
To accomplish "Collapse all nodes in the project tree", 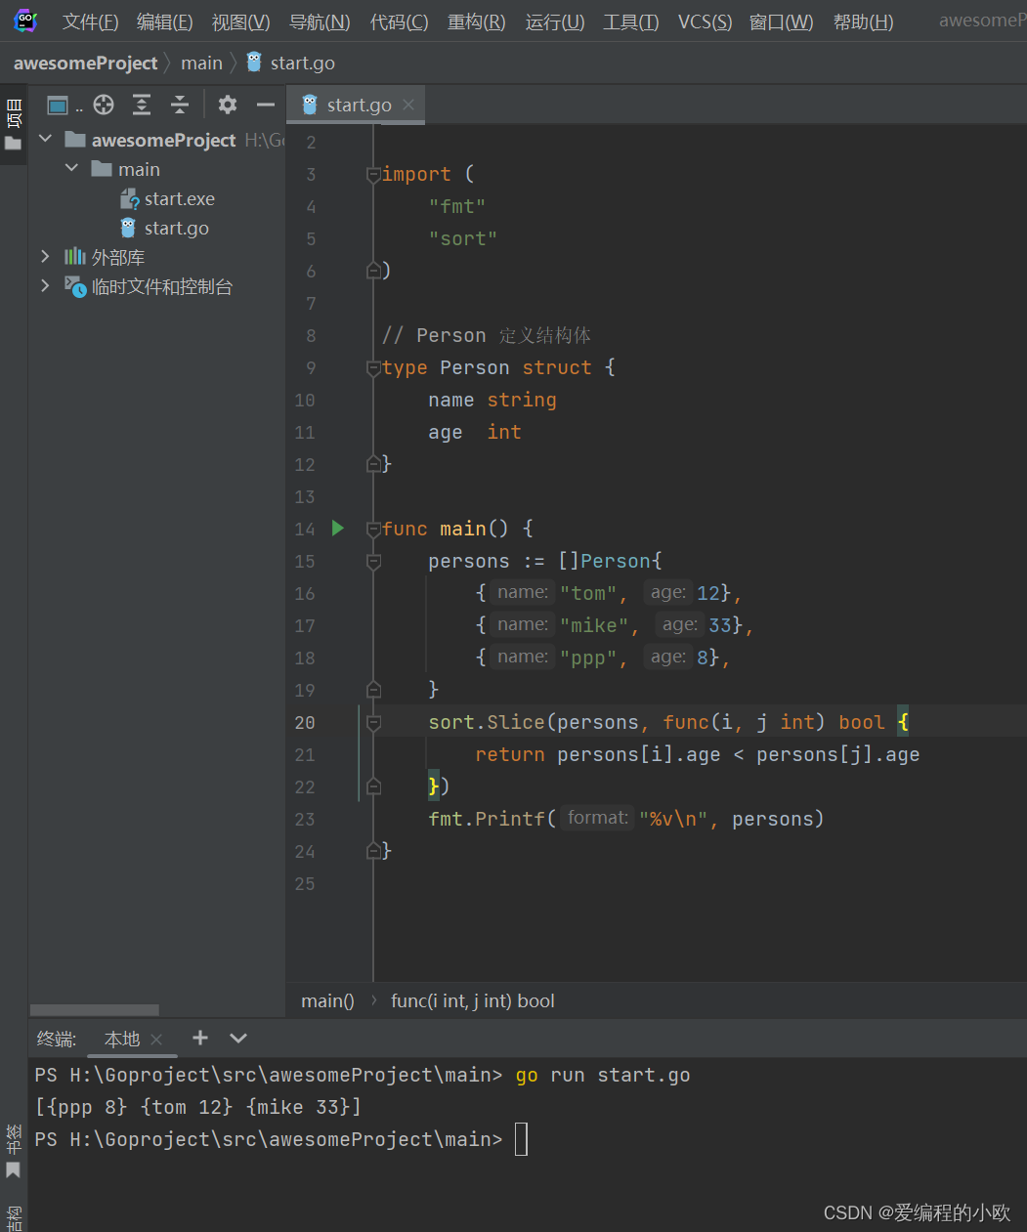I will click(179, 105).
